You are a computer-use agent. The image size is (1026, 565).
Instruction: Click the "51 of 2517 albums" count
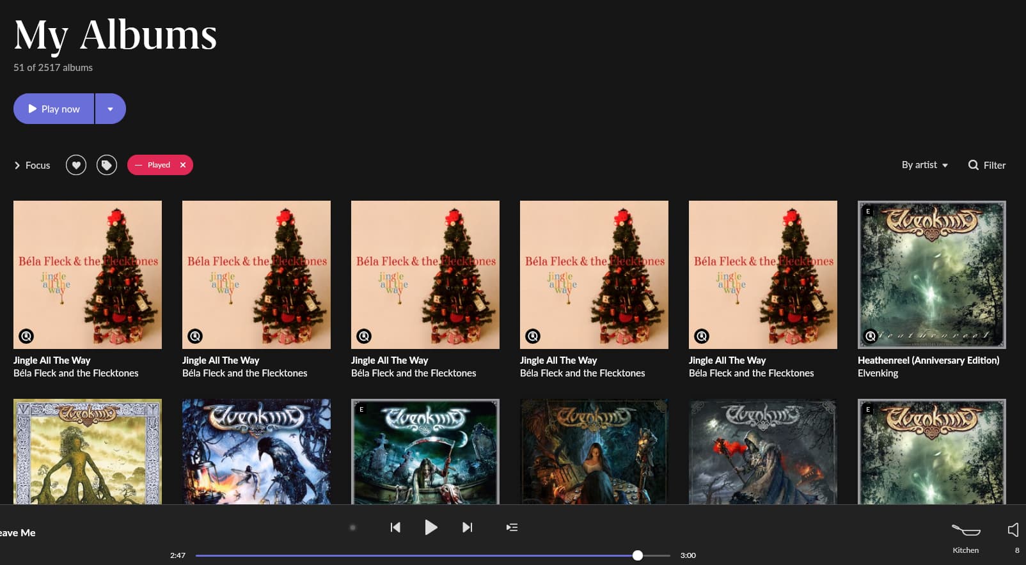(x=53, y=67)
